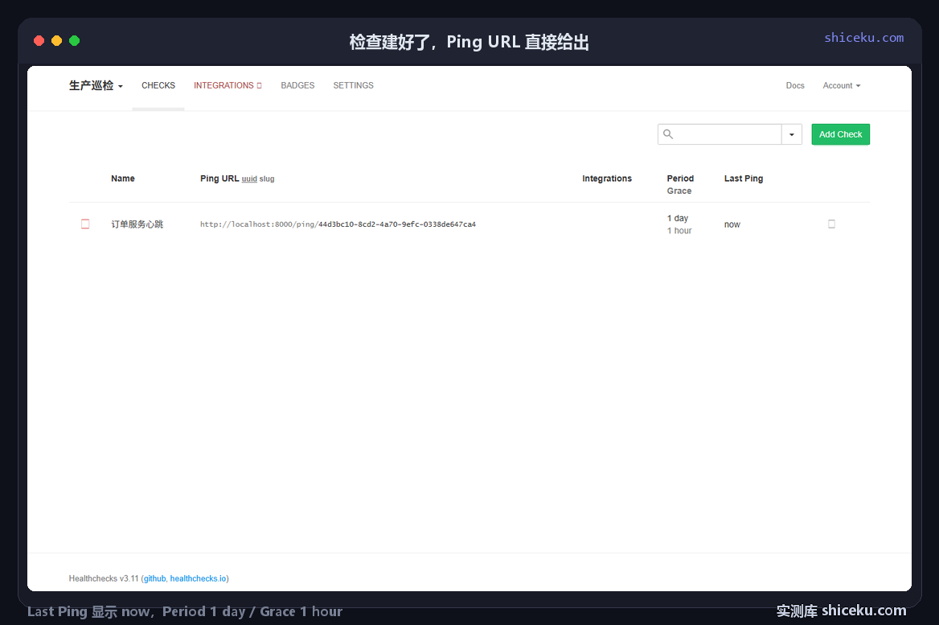939x625 pixels.
Task: Click the Integrations column header
Action: click(607, 179)
